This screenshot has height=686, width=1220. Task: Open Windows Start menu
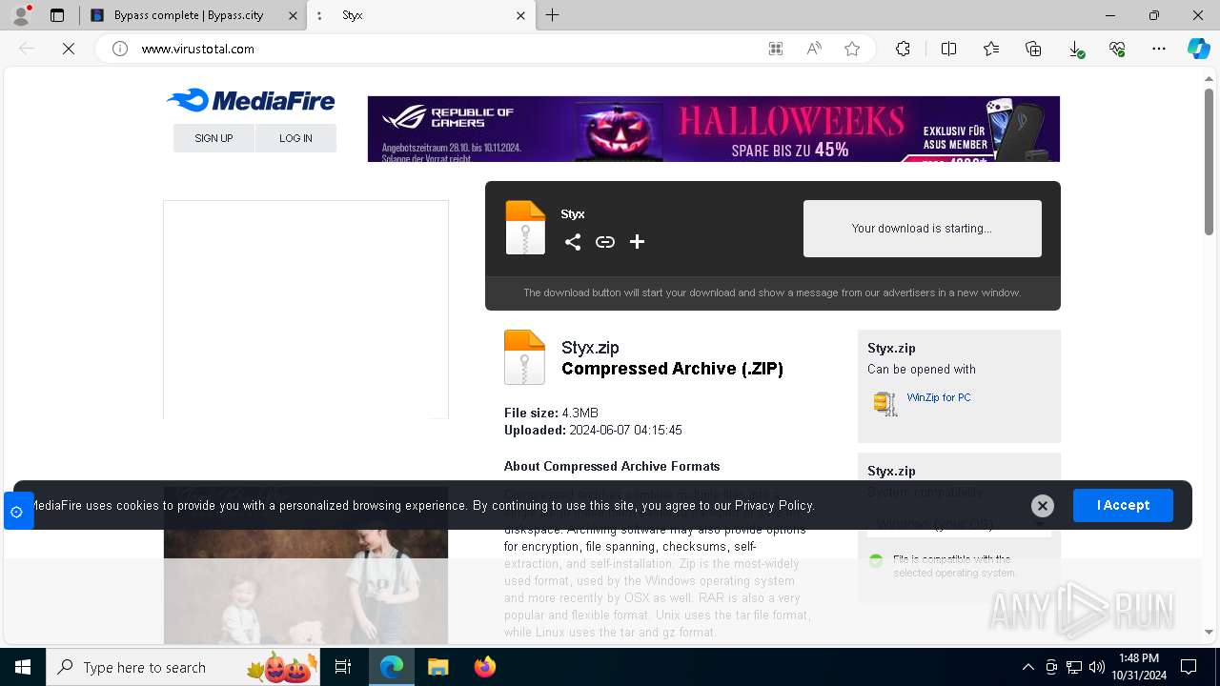[x=23, y=667]
